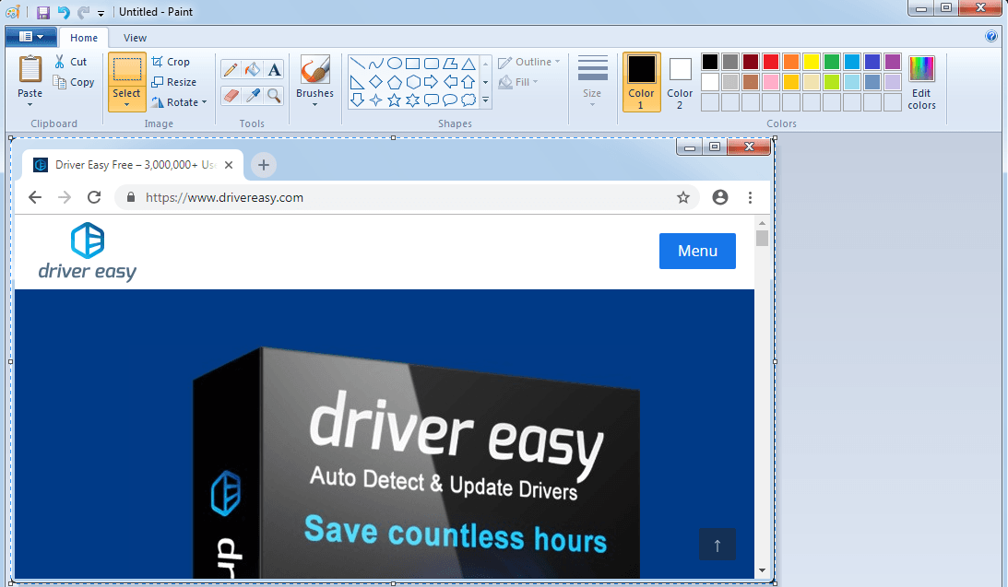The image size is (1008, 587).
Task: Switch to the View ribbon tab
Action: 135,38
